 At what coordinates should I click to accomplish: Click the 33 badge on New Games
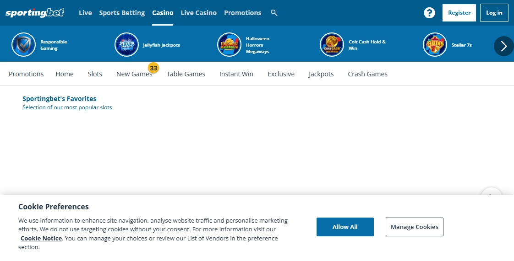click(153, 68)
